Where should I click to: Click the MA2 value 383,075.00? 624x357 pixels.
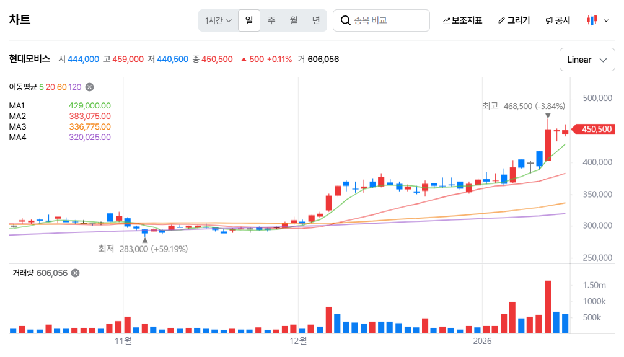tap(89, 117)
